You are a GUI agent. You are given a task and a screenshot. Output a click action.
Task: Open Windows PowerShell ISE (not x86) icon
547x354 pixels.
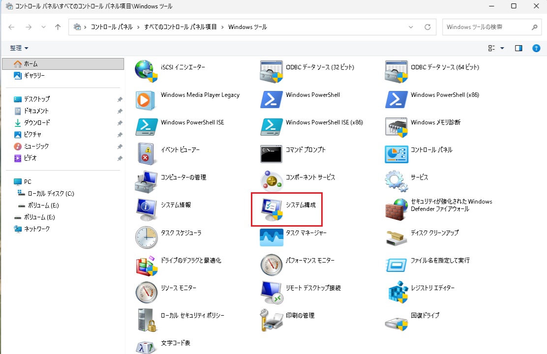pos(146,127)
